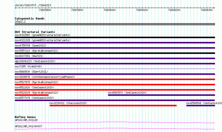The height and width of the screenshot is (132, 222).
Task: Click ruler position 71803900
Action: 77,10
